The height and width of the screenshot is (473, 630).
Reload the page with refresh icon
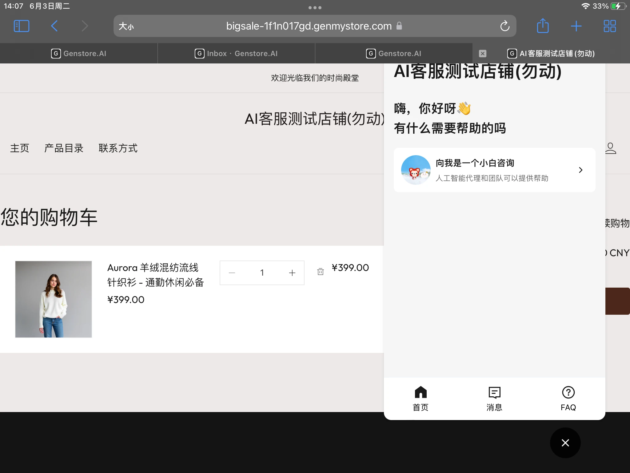point(504,26)
